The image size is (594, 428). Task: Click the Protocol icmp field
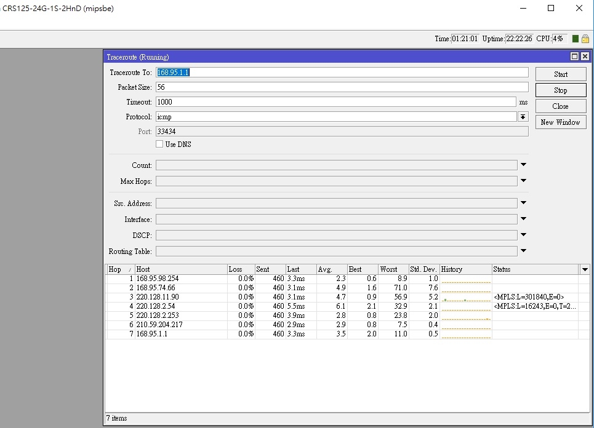click(336, 117)
